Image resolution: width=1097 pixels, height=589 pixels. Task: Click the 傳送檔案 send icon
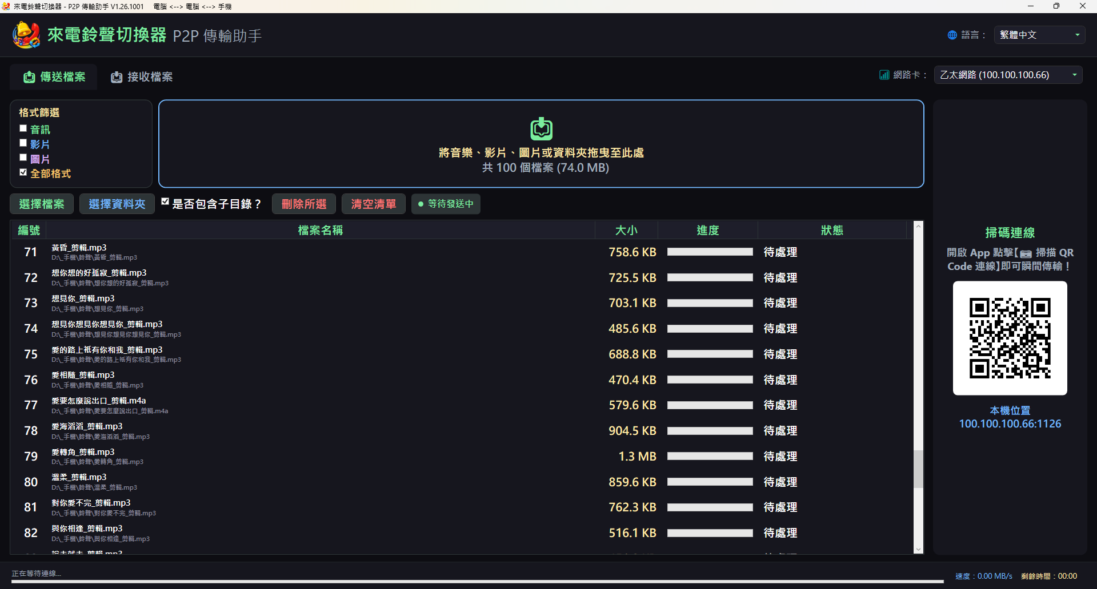point(29,77)
